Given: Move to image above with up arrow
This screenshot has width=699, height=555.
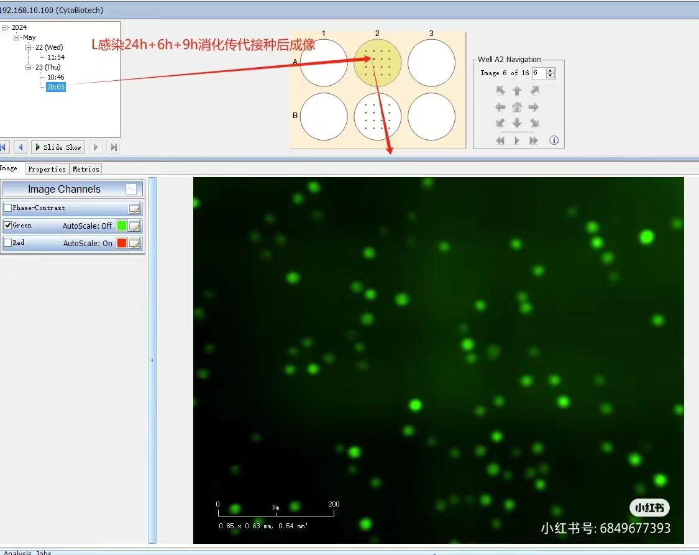Looking at the screenshot, I should (x=517, y=91).
